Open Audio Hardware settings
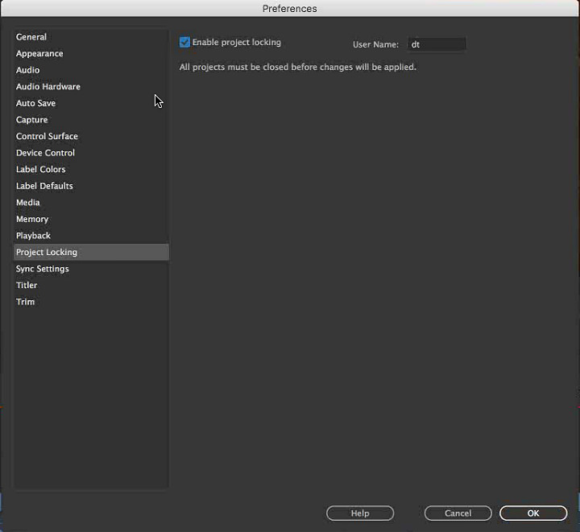 point(91,86)
